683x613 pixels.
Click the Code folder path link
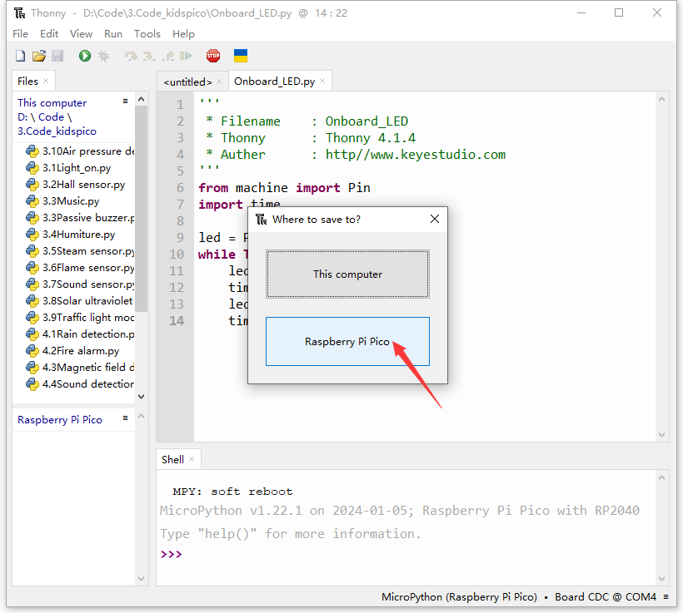coord(51,117)
